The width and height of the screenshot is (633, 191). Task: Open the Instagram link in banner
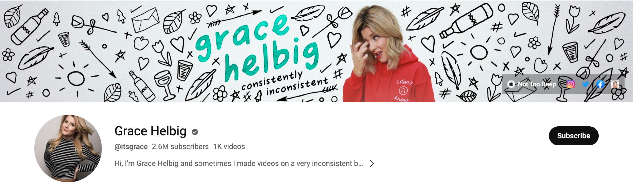570,84
